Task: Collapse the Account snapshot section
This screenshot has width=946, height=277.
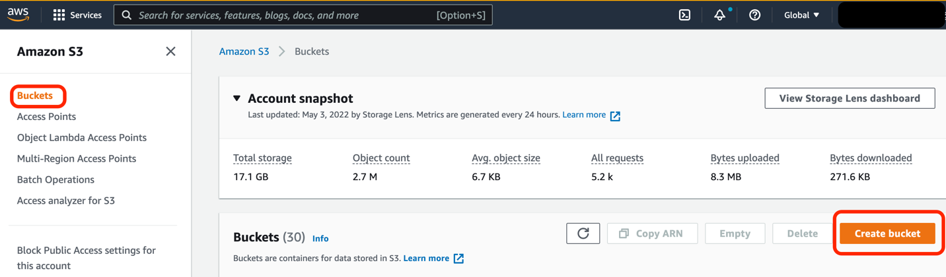Action: tap(236, 98)
